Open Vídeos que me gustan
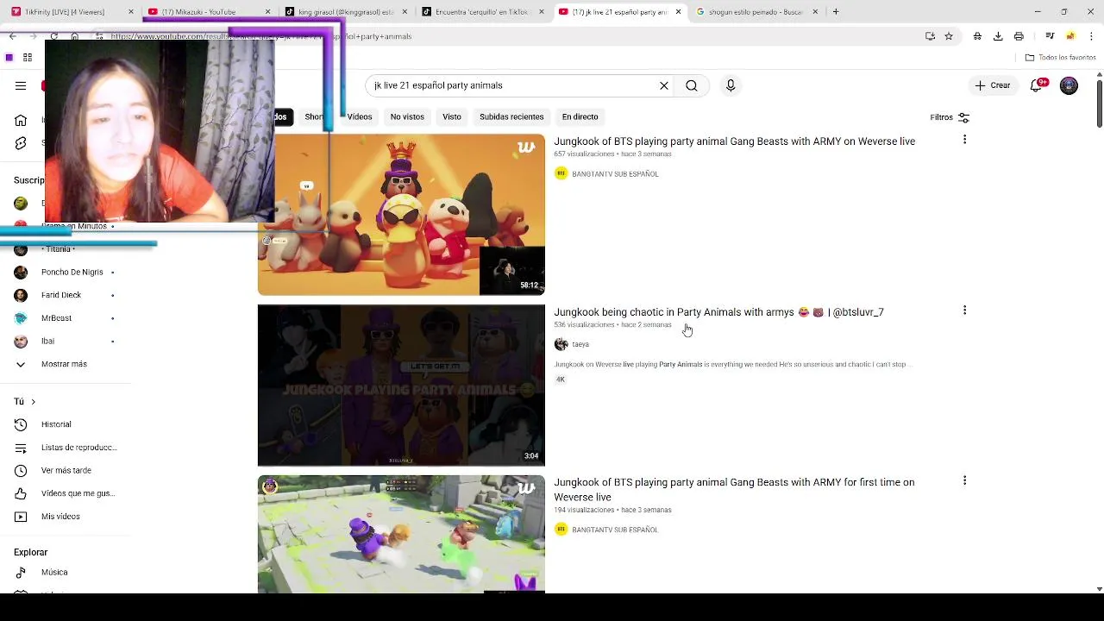The width and height of the screenshot is (1104, 621). [65, 493]
